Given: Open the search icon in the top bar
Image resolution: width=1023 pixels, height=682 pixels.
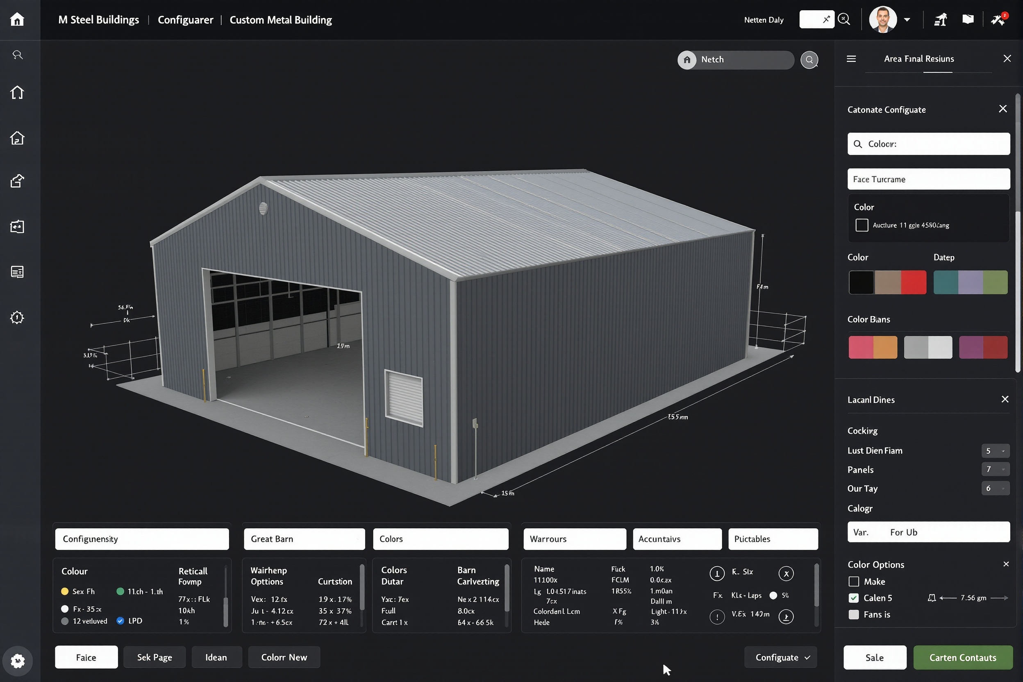Looking at the screenshot, I should 844,19.
